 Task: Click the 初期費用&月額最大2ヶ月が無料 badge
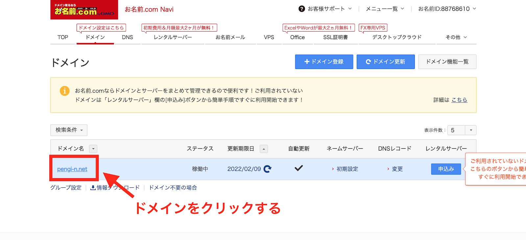pyautogui.click(x=179, y=28)
